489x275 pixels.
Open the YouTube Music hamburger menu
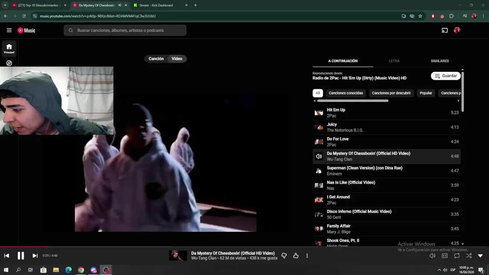click(x=9, y=31)
